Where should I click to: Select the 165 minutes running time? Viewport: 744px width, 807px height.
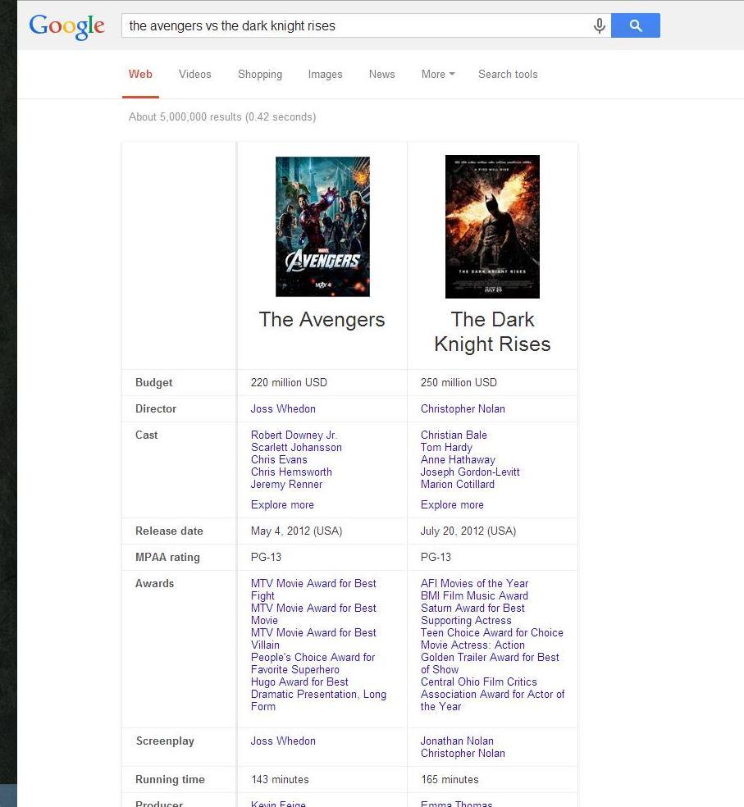tap(450, 780)
